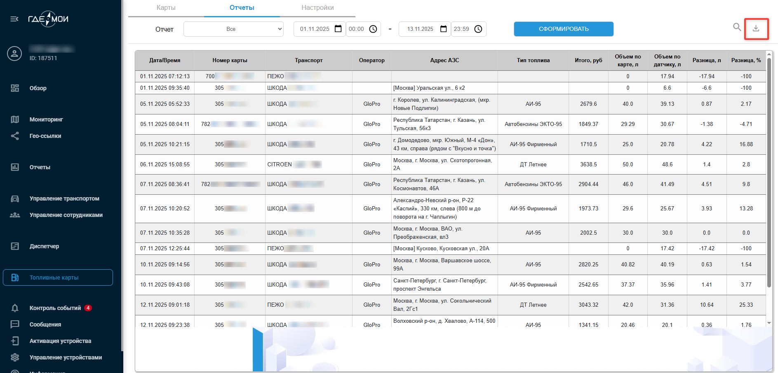Collapse sidebar with hamburger menu icon
This screenshot has height=373, width=778.
[x=14, y=19]
